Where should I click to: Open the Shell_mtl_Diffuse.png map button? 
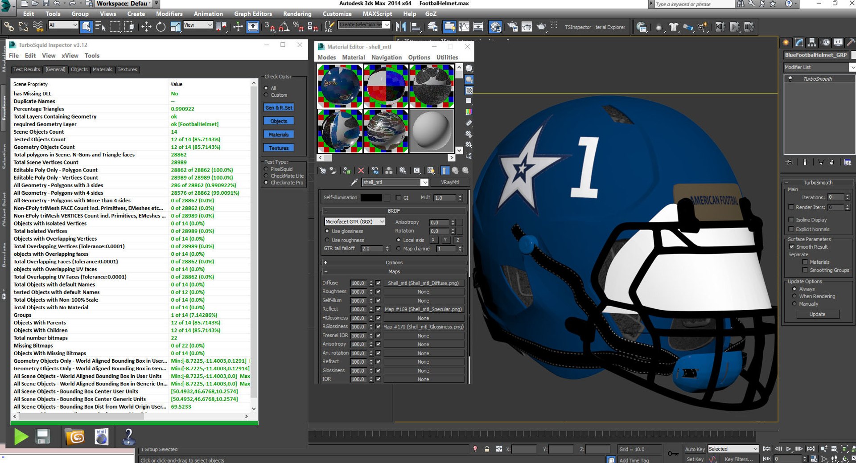click(x=423, y=283)
